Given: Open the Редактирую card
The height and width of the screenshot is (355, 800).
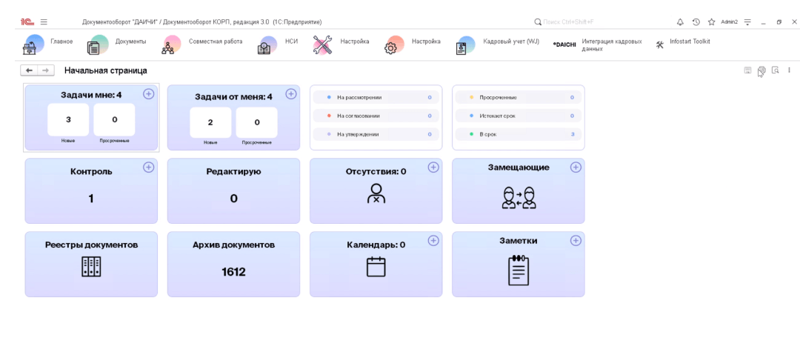Looking at the screenshot, I should [233, 191].
